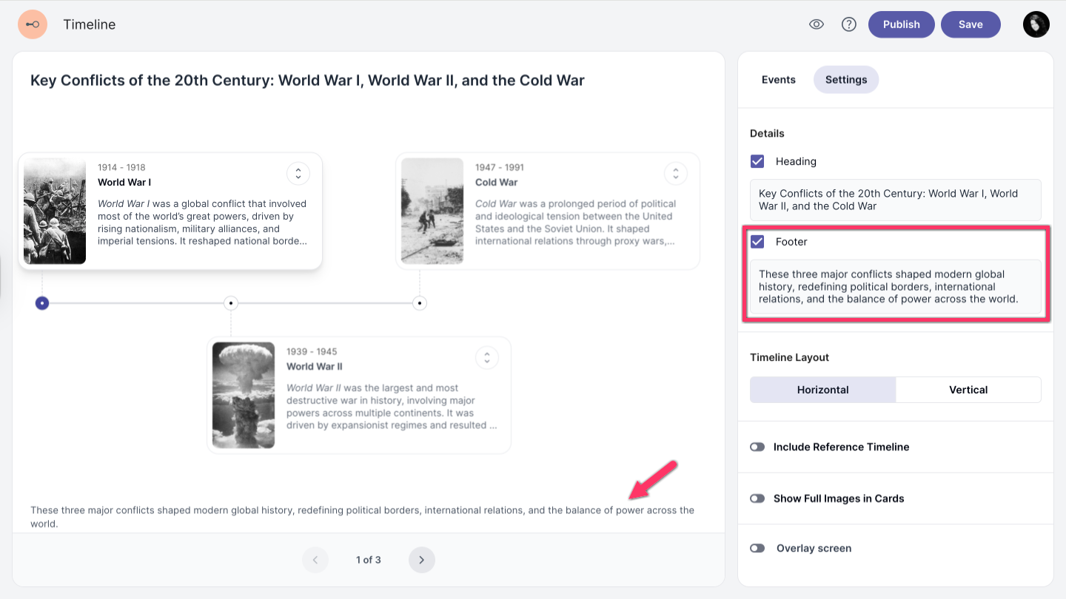
Task: Expand the Cold War card
Action: pos(675,174)
